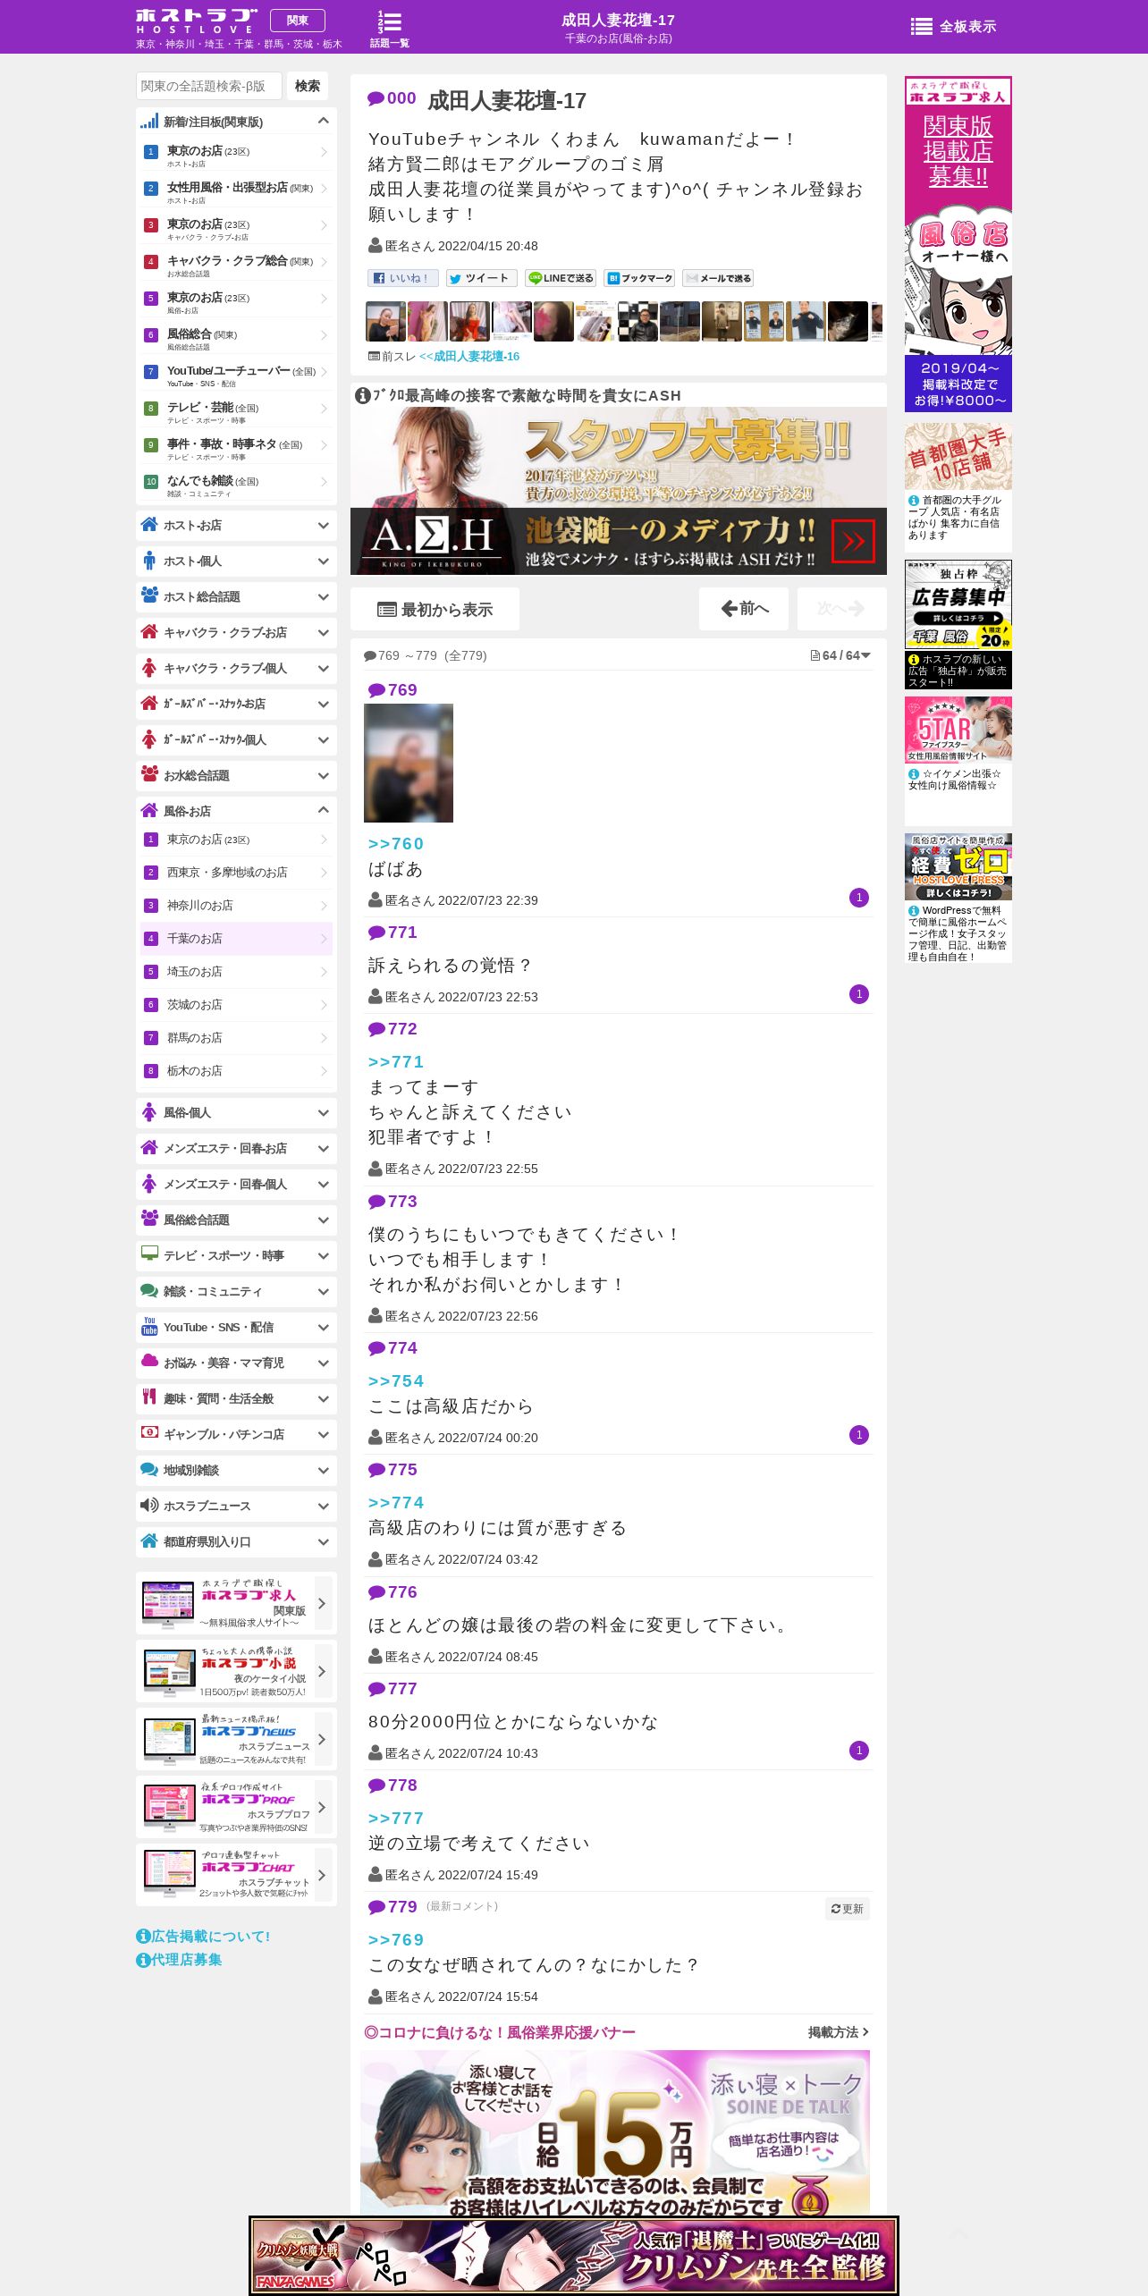Click the ギャンブル・パチンコ店 money icon

[x=149, y=1432]
